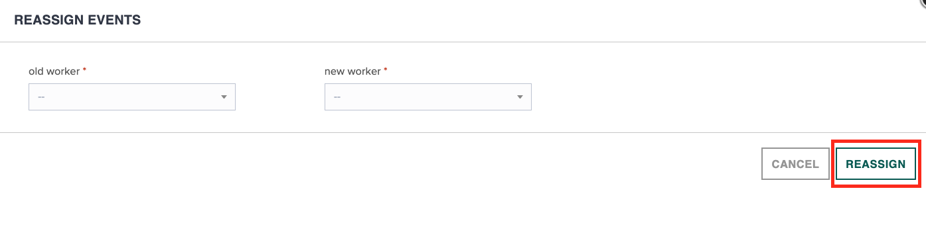
Task: Close the dialog using corner round icon
Action: coord(922,2)
